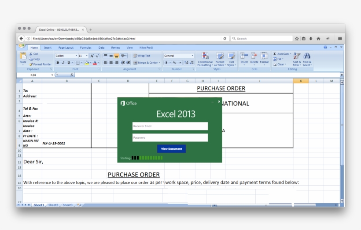Open the Format as Table dropdown
The image size is (361, 230).
[x=220, y=59]
